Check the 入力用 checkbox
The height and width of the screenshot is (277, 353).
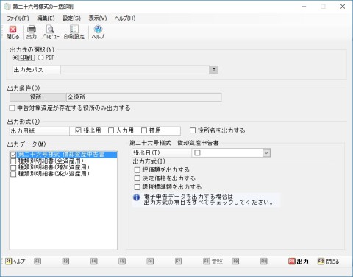click(x=111, y=130)
